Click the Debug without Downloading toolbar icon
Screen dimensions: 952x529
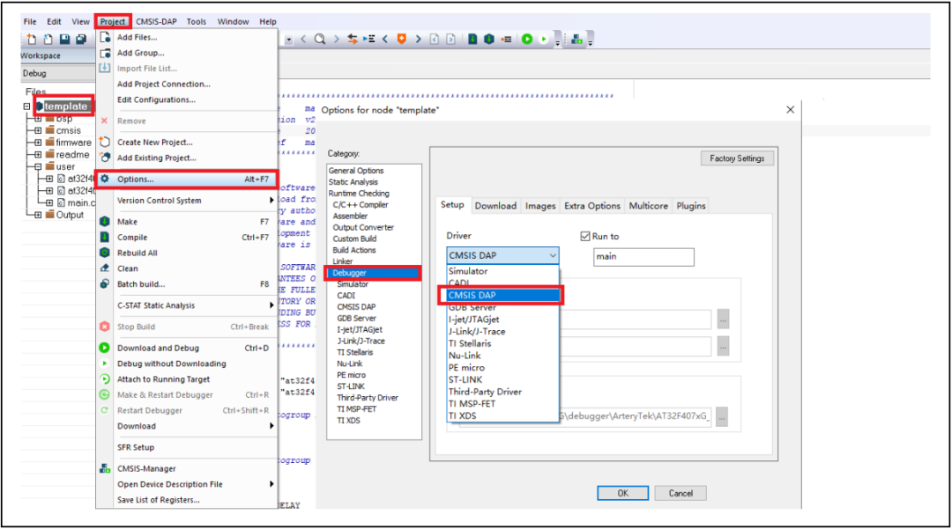click(543, 39)
